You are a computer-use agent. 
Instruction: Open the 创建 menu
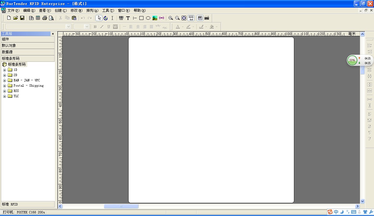[x=60, y=11]
